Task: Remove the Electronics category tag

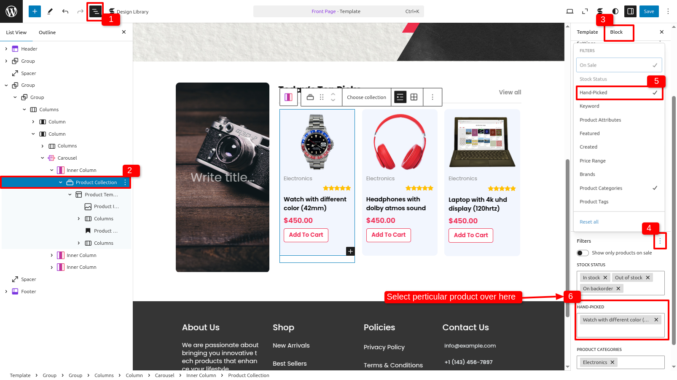Action: point(613,362)
